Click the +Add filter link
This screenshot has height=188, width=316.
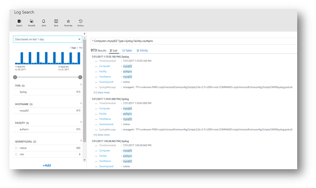point(47,165)
